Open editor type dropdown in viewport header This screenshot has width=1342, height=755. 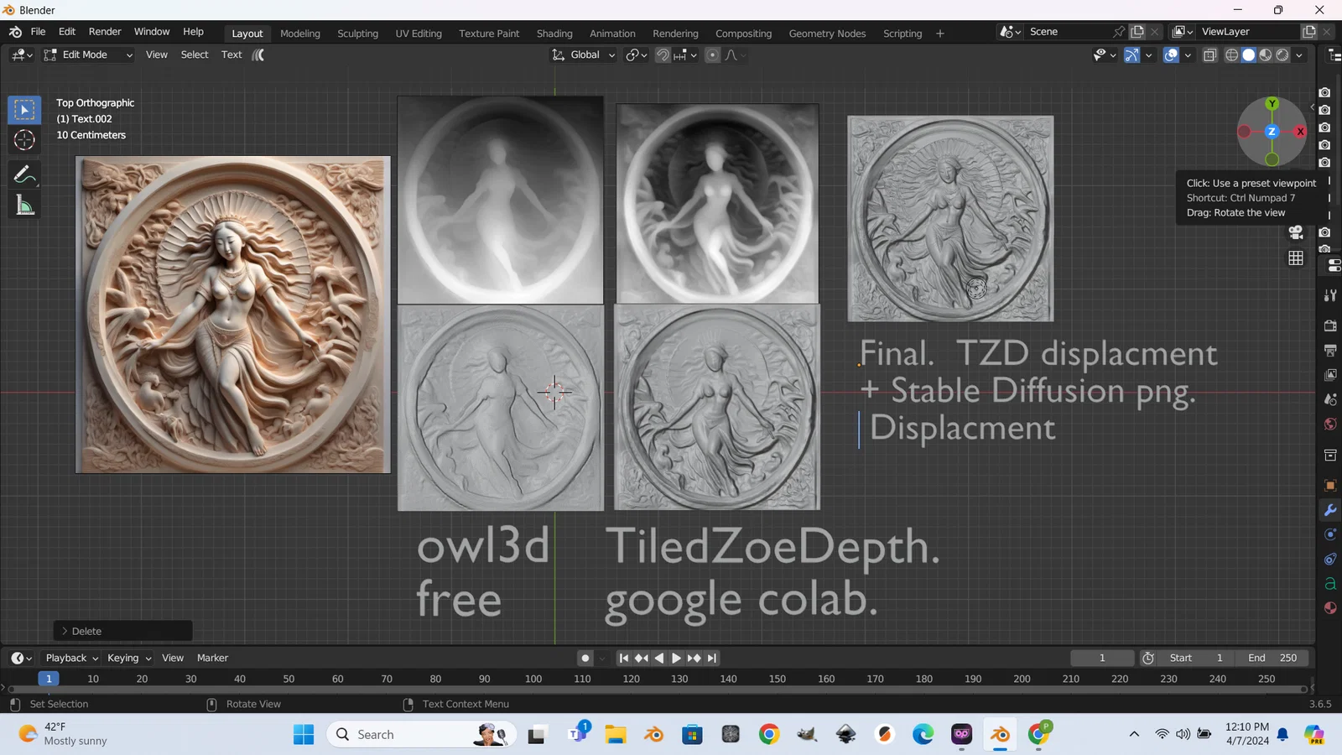[x=22, y=55]
